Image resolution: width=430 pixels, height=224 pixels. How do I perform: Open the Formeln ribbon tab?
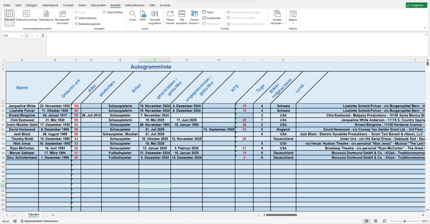[x=68, y=5]
